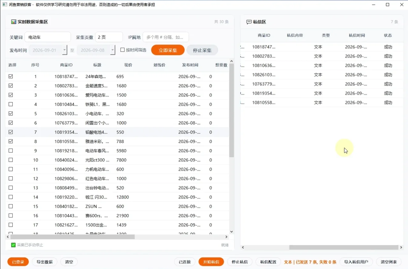
Task: Open 私信配置 settings
Action: click(x=268, y=262)
